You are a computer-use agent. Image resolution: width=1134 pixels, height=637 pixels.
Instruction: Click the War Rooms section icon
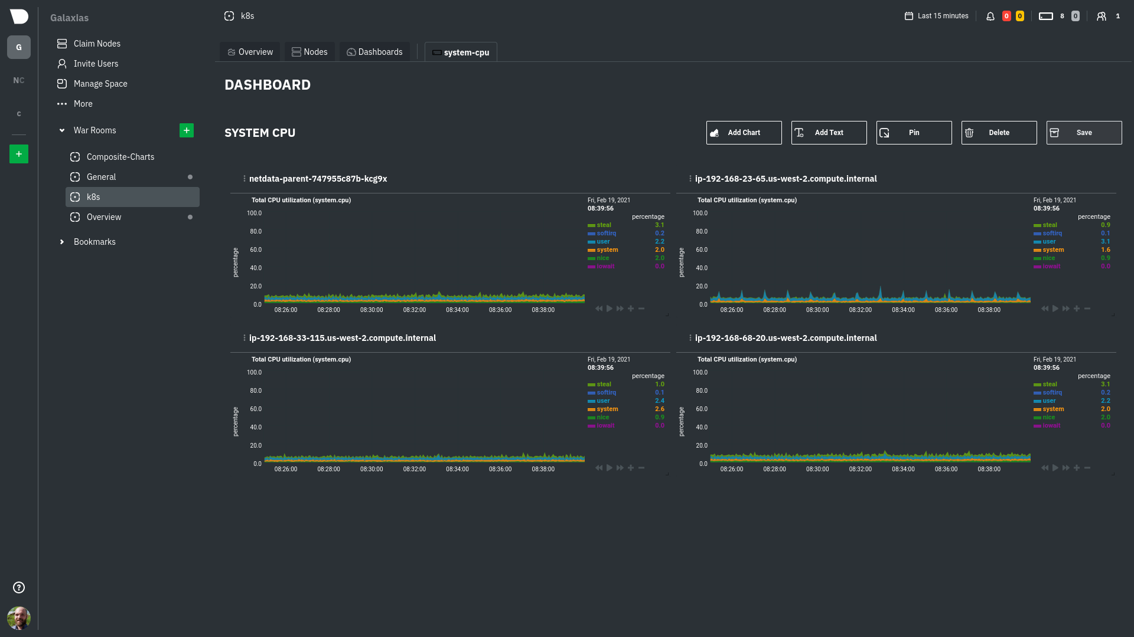[x=62, y=130]
